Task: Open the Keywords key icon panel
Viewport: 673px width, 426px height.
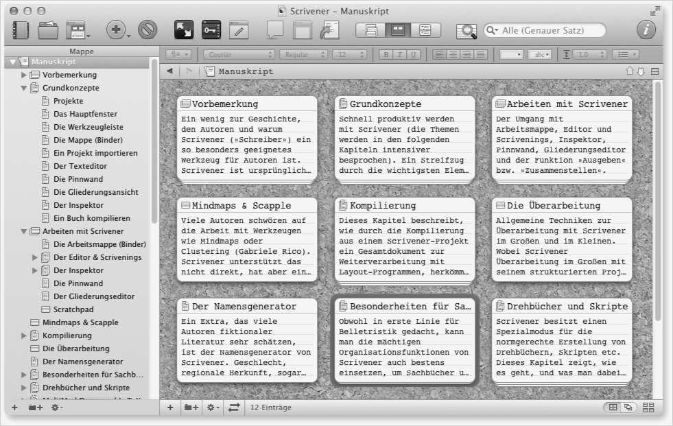Action: point(211,30)
